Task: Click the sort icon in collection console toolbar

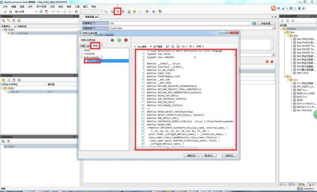Action: point(14,21)
